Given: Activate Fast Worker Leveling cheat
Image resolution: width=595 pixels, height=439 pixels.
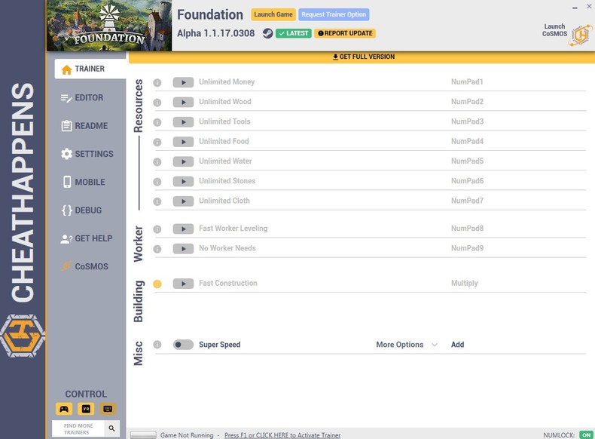Looking at the screenshot, I should click(183, 229).
